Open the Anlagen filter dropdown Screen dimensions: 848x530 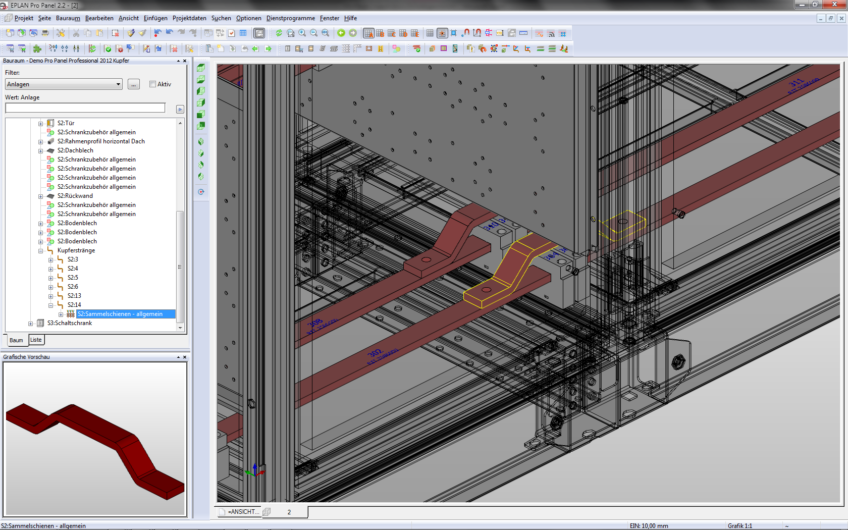118,84
